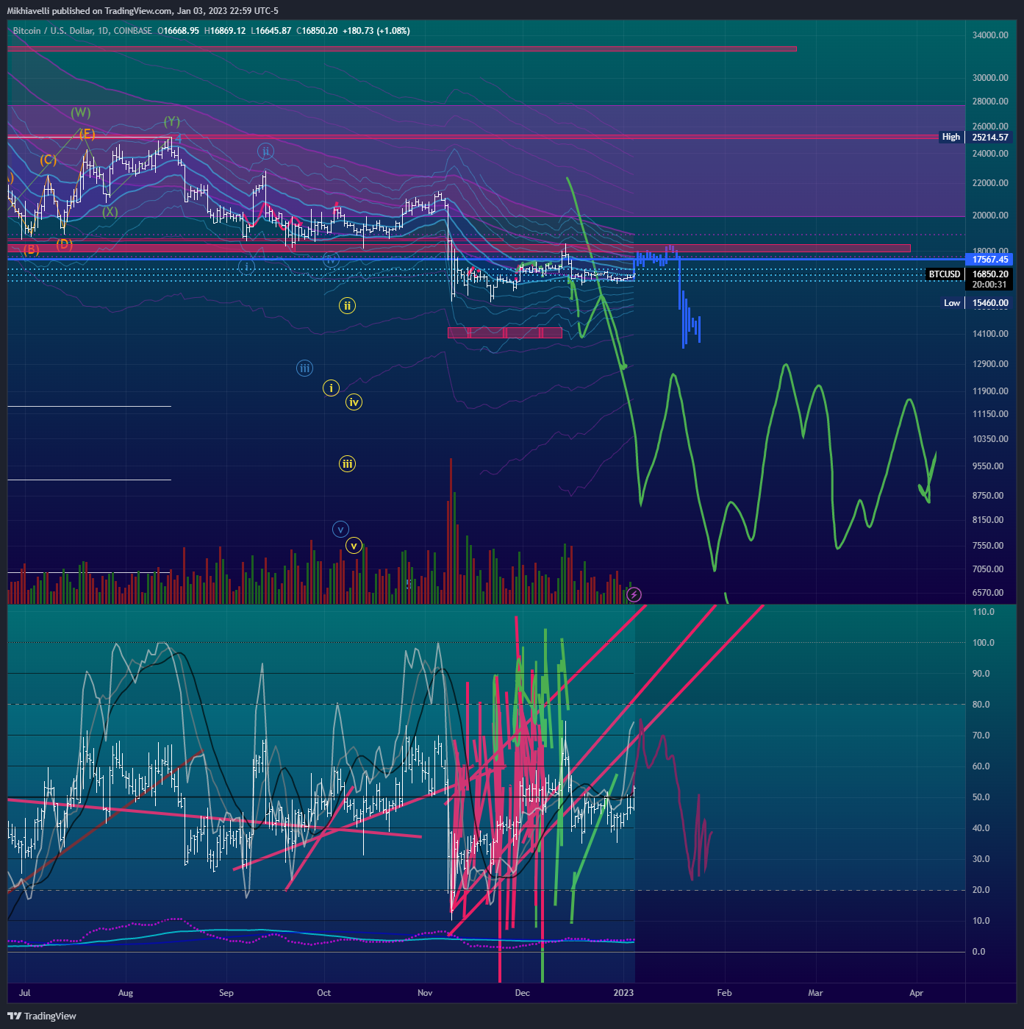Click the low value L16645.87

coord(271,31)
